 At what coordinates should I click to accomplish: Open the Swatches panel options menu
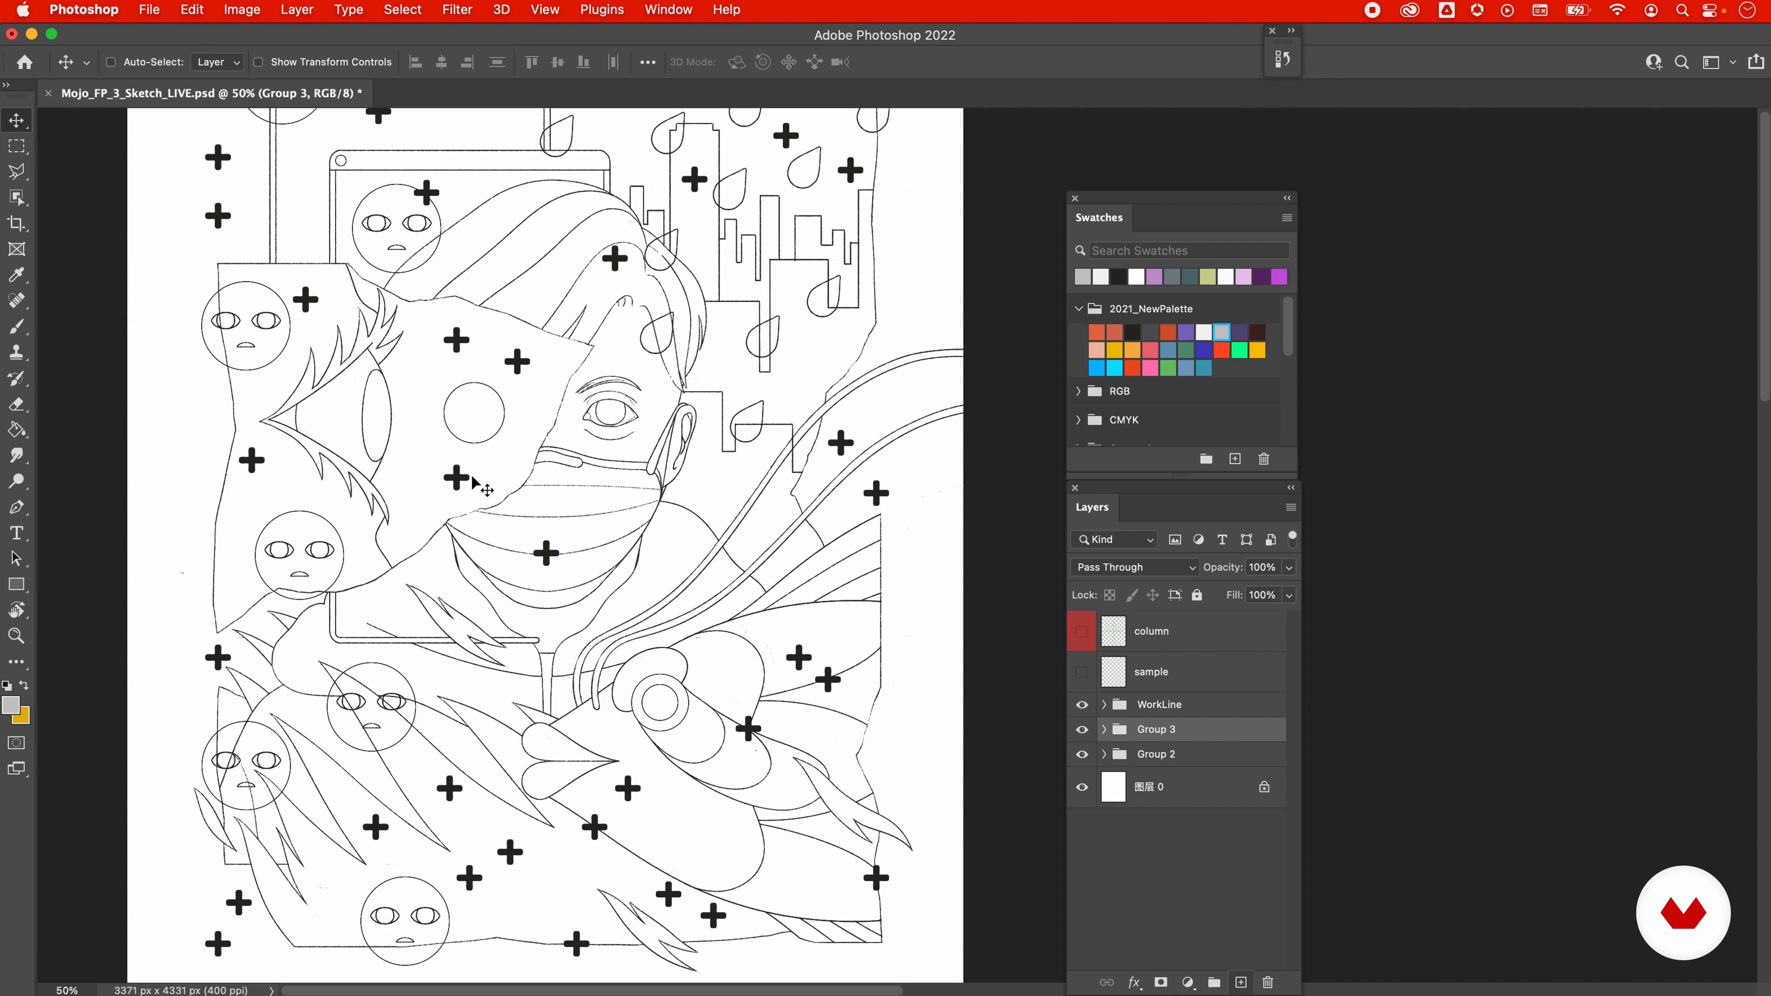(1287, 218)
